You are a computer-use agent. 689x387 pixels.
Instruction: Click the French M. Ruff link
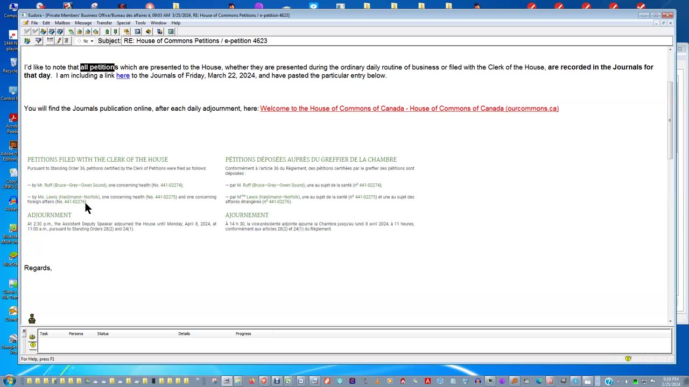(x=271, y=185)
